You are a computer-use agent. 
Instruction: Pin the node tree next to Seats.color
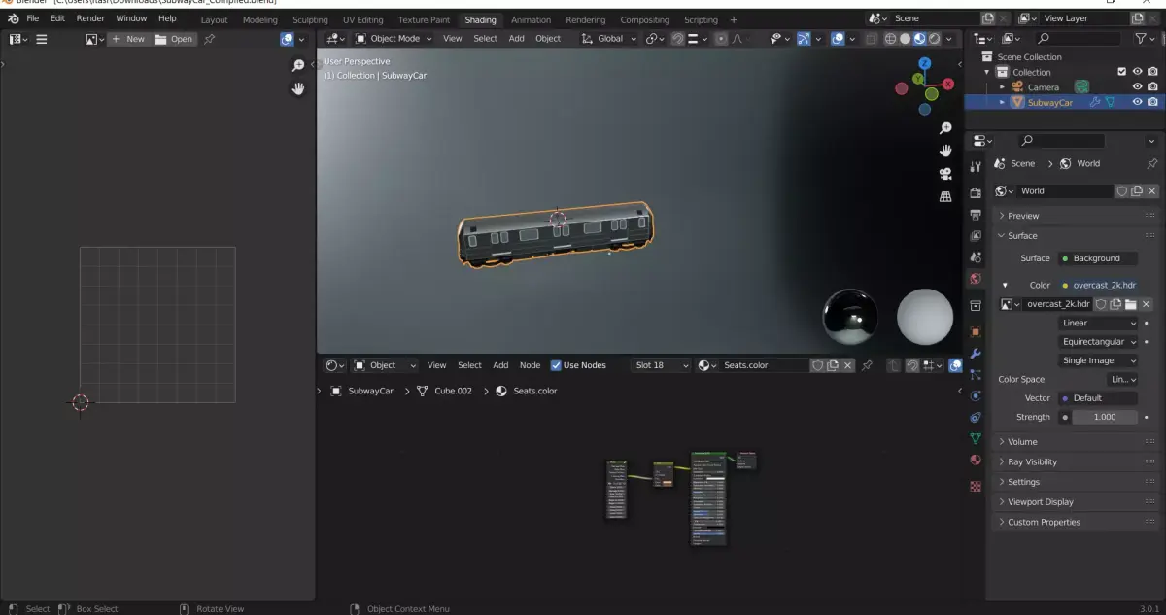(x=867, y=365)
